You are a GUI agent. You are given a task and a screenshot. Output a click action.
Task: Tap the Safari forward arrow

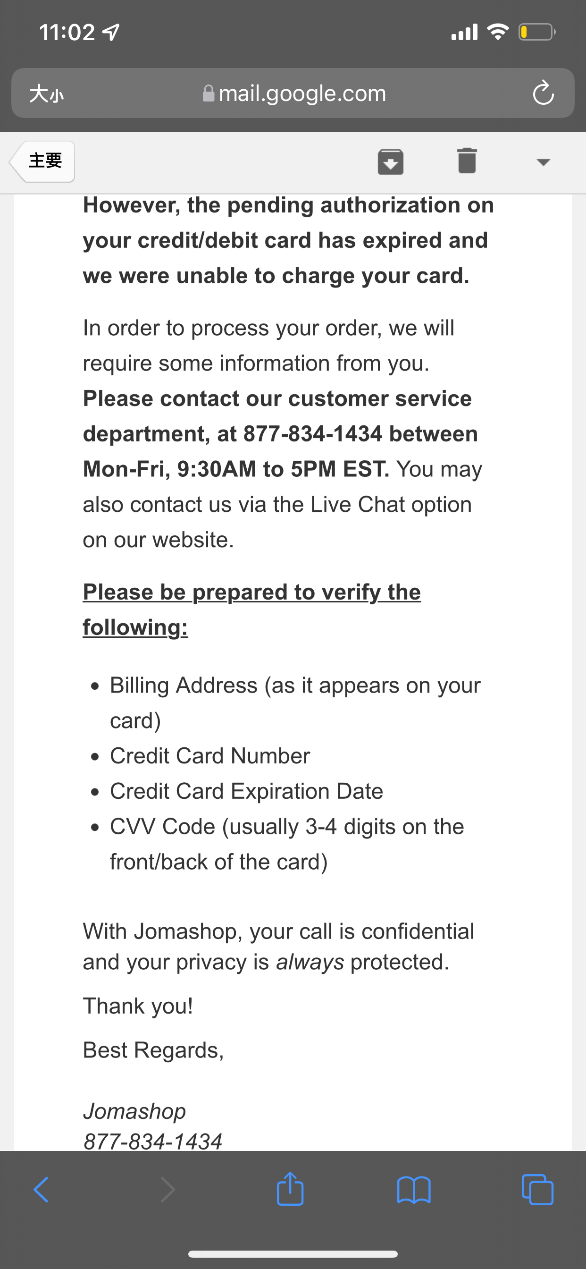coord(167,1190)
